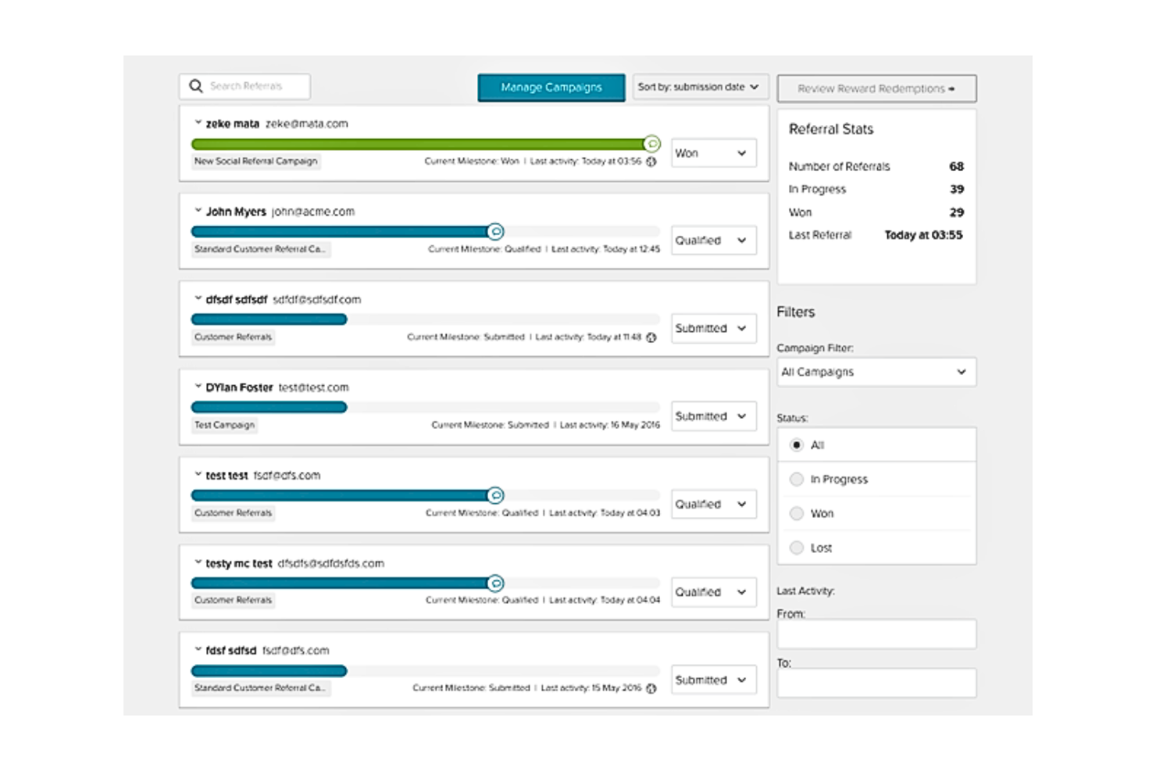This screenshot has width=1156, height=771.
Task: Open testy mc test's Qualified status dropdown
Action: click(x=714, y=592)
